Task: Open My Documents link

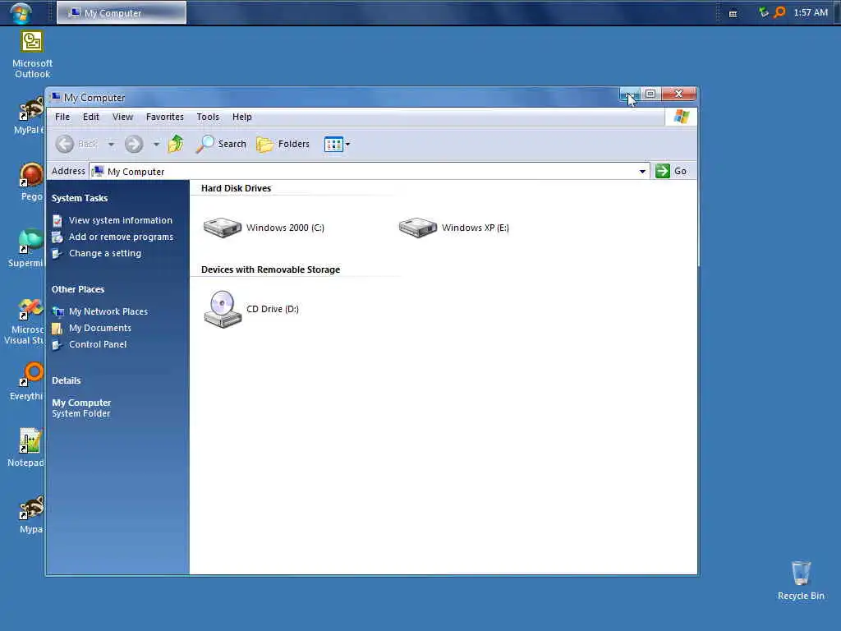Action: (99, 328)
